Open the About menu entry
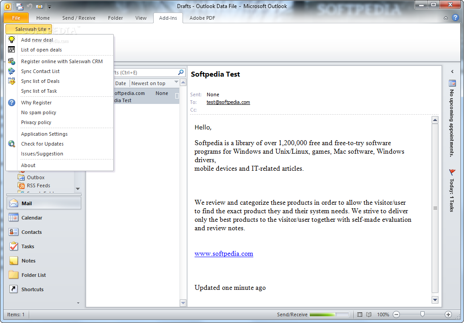This screenshot has width=464, height=323. point(60,165)
